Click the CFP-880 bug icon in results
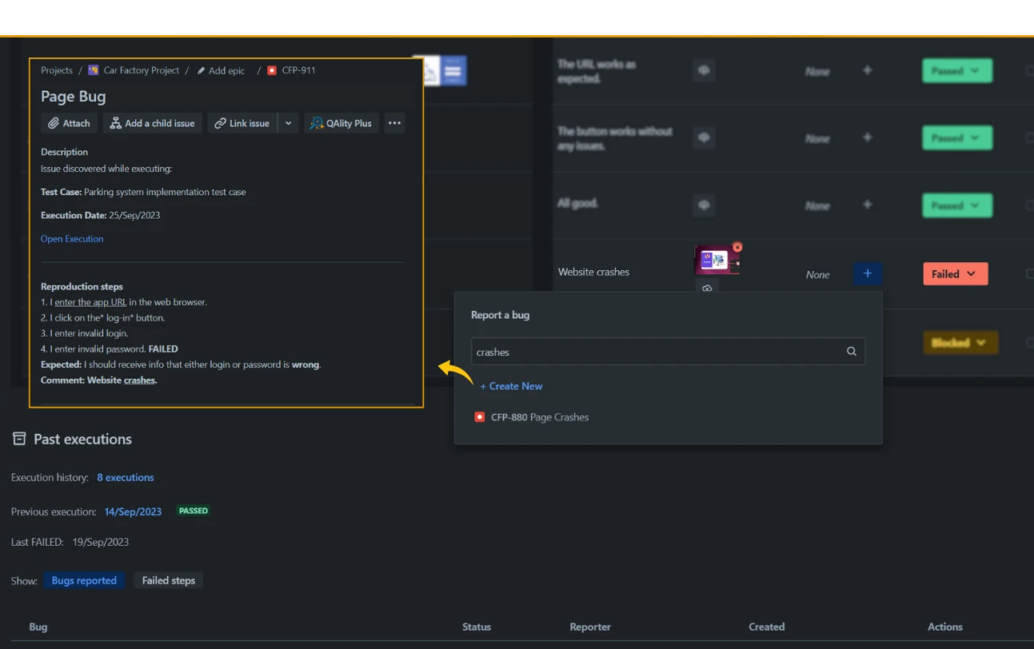 tap(480, 416)
